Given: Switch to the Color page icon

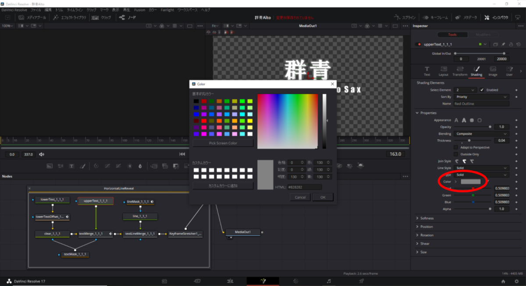Looking at the screenshot, I should tap(295, 281).
